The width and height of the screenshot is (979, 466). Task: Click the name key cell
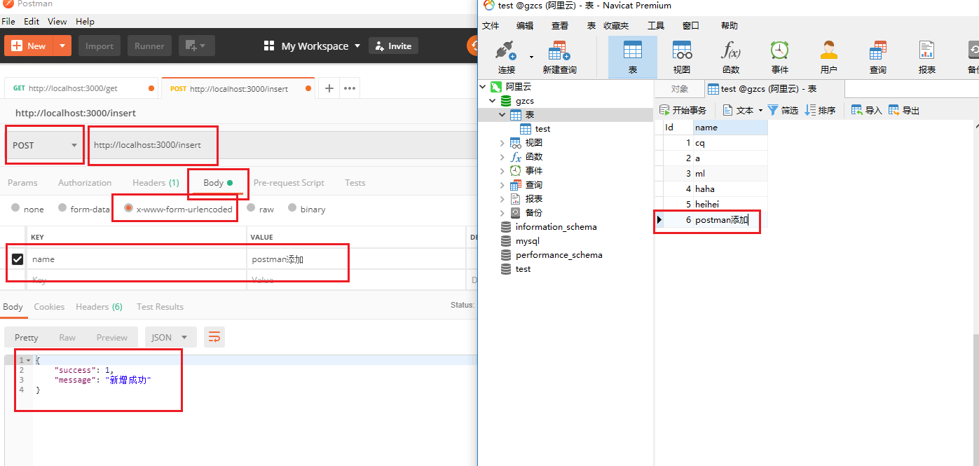tap(136, 259)
